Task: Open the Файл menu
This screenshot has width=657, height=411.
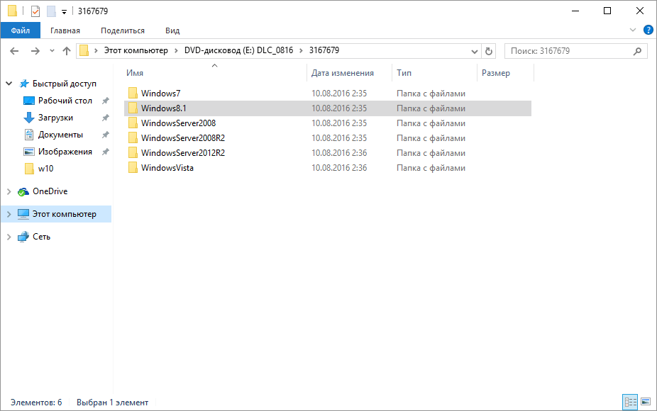Action: pyautogui.click(x=21, y=30)
